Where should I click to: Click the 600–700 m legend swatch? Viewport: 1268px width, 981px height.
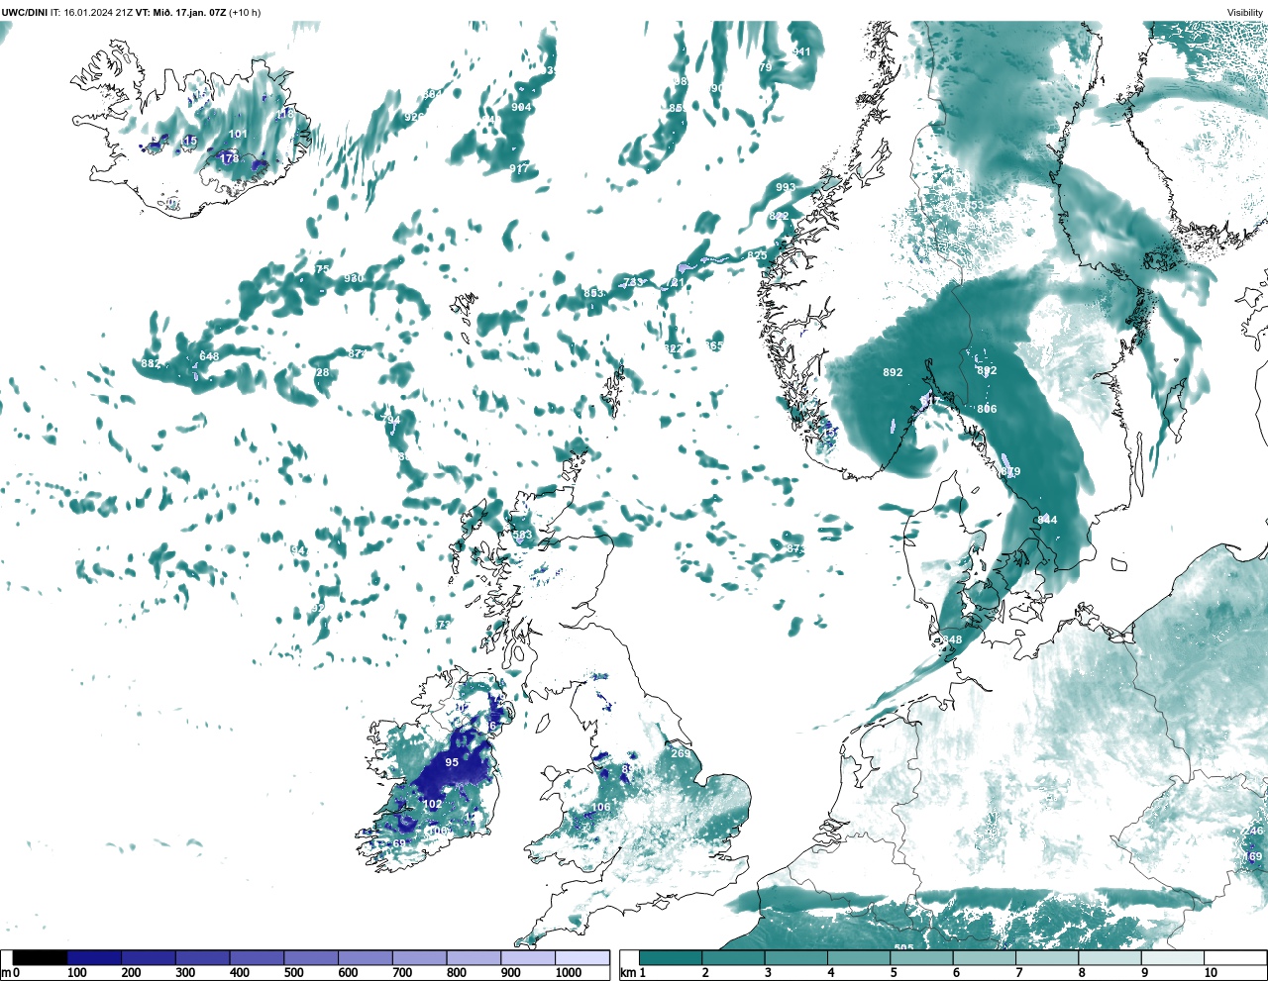[x=365, y=958]
